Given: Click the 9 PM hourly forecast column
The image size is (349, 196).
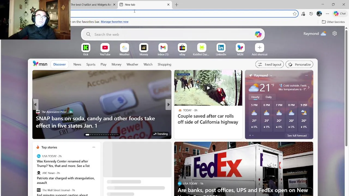Looking at the screenshot, I should 304,117.
